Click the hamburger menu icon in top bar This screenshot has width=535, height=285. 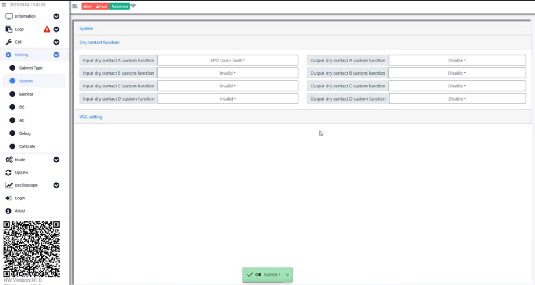(75, 7)
